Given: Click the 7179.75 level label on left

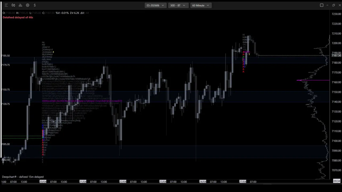Looking at the screenshot, I should coord(5,65).
